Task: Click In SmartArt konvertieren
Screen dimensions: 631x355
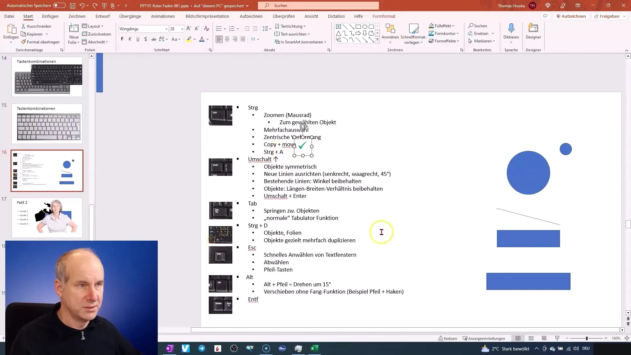Action: pos(300,42)
